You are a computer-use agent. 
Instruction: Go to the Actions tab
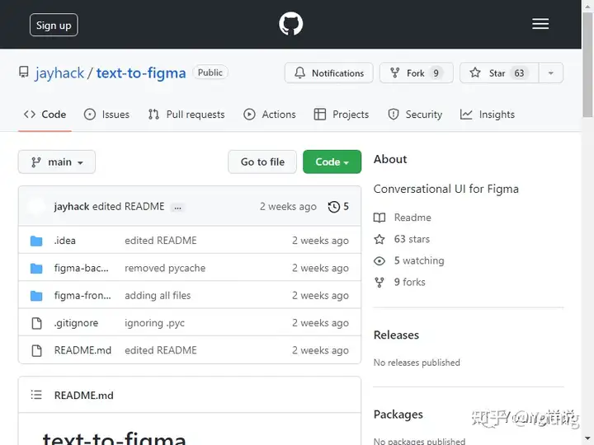269,115
